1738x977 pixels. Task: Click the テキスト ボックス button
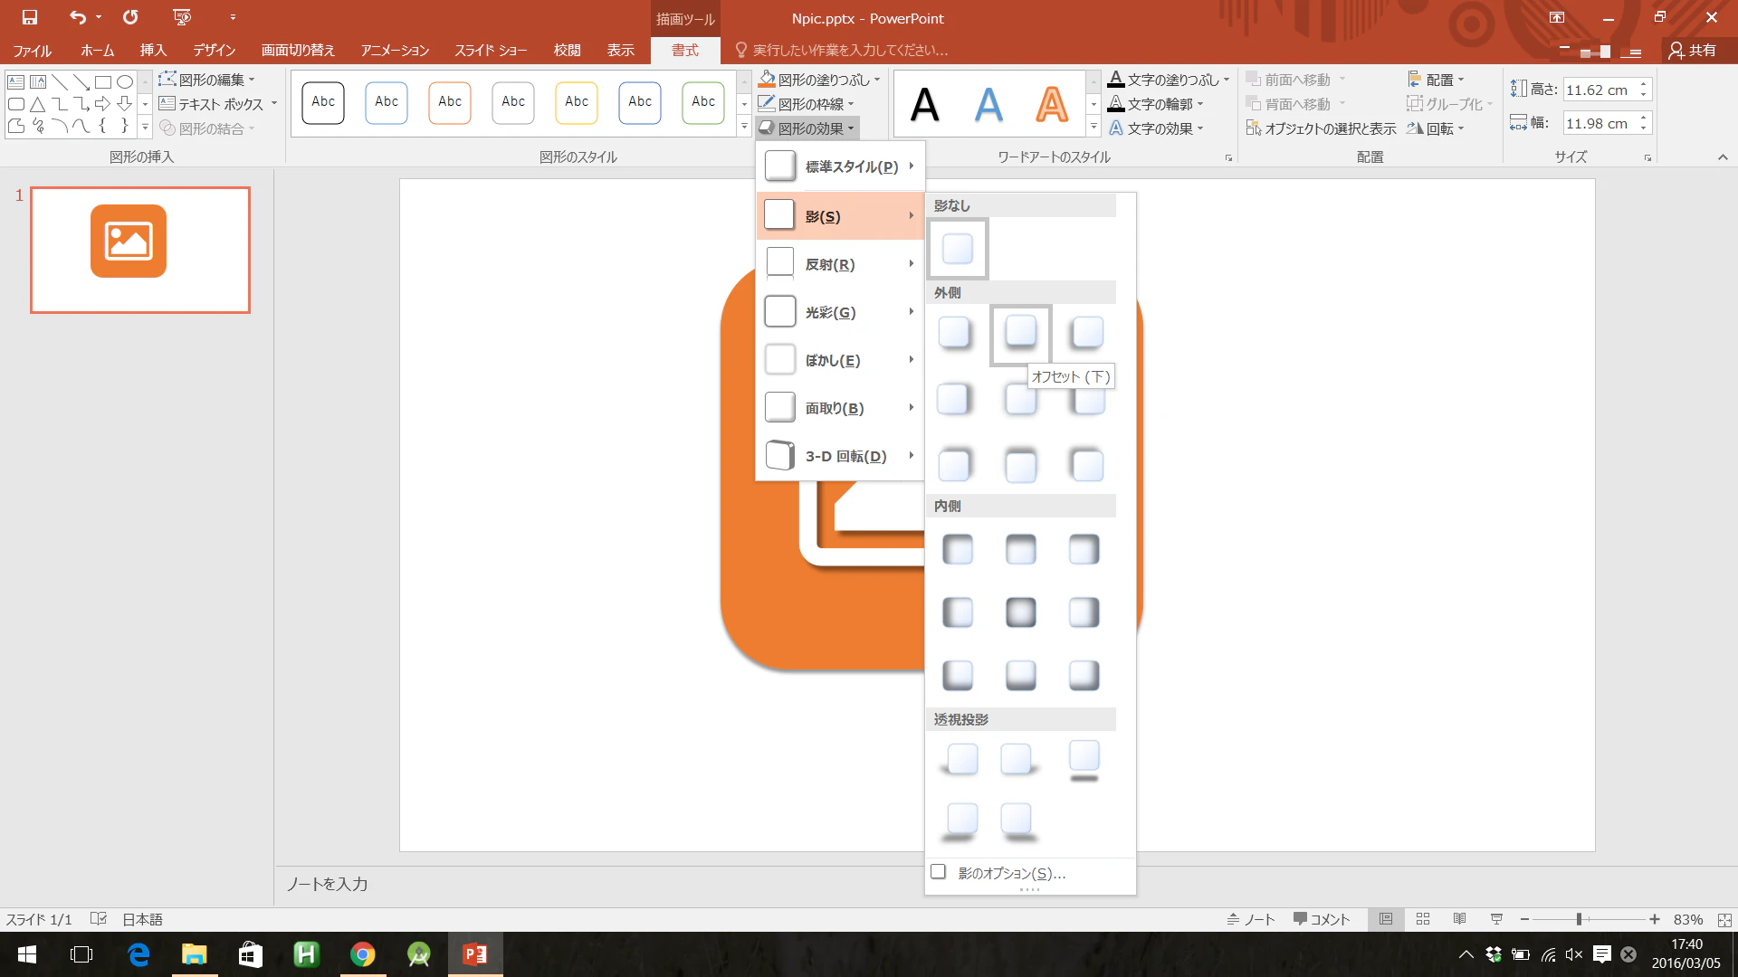(x=218, y=104)
